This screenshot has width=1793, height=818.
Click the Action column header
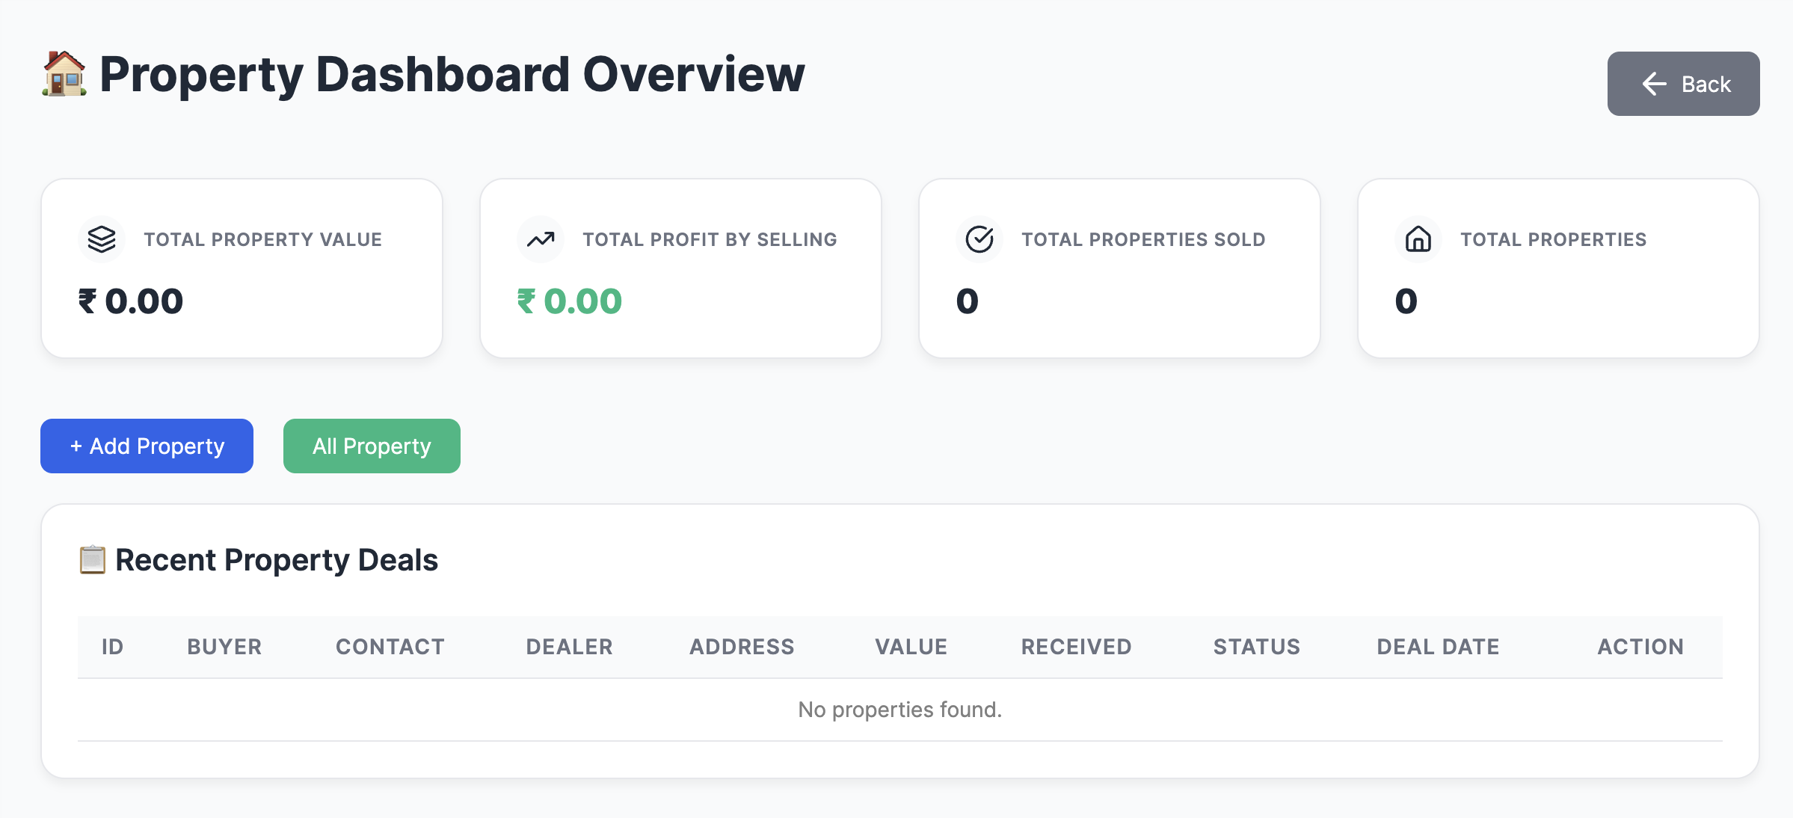click(x=1640, y=647)
